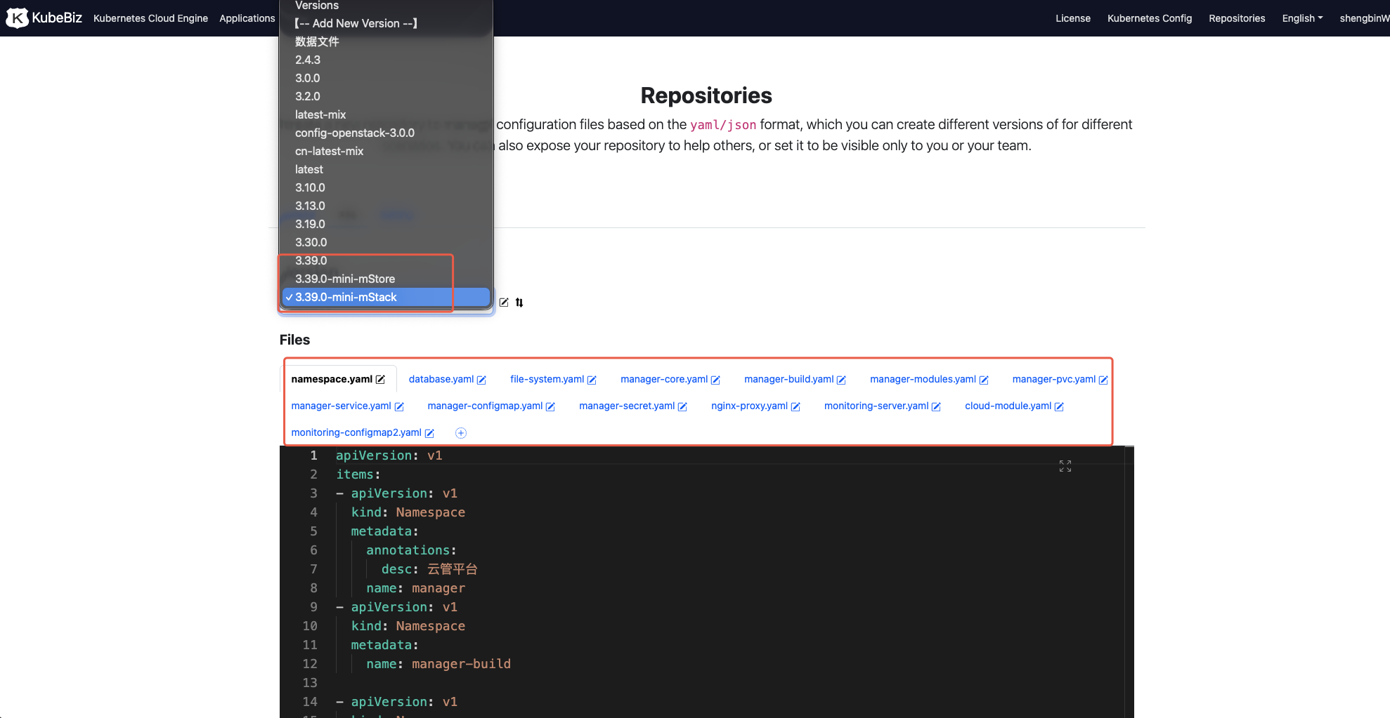Click the edit version icon beside version selector
This screenshot has height=718, width=1390.
point(504,303)
